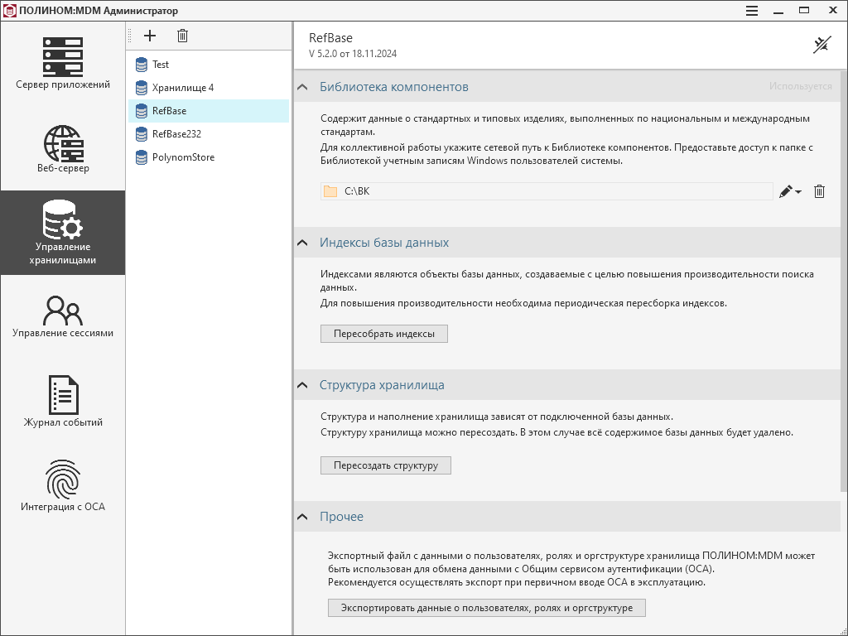The width and height of the screenshot is (848, 636).
Task: Open the edit path pencil dropdown
Action: pyautogui.click(x=790, y=191)
